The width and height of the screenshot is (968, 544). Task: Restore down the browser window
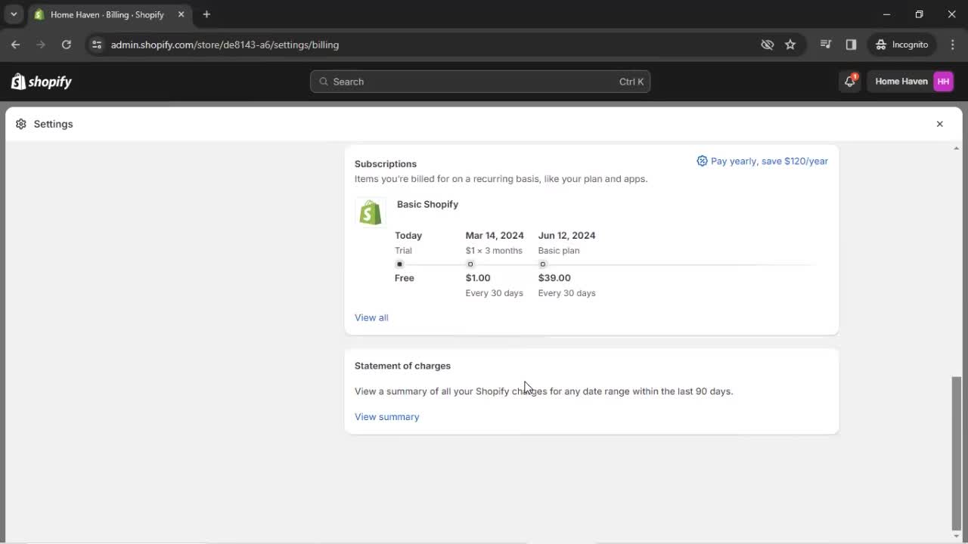pos(920,14)
